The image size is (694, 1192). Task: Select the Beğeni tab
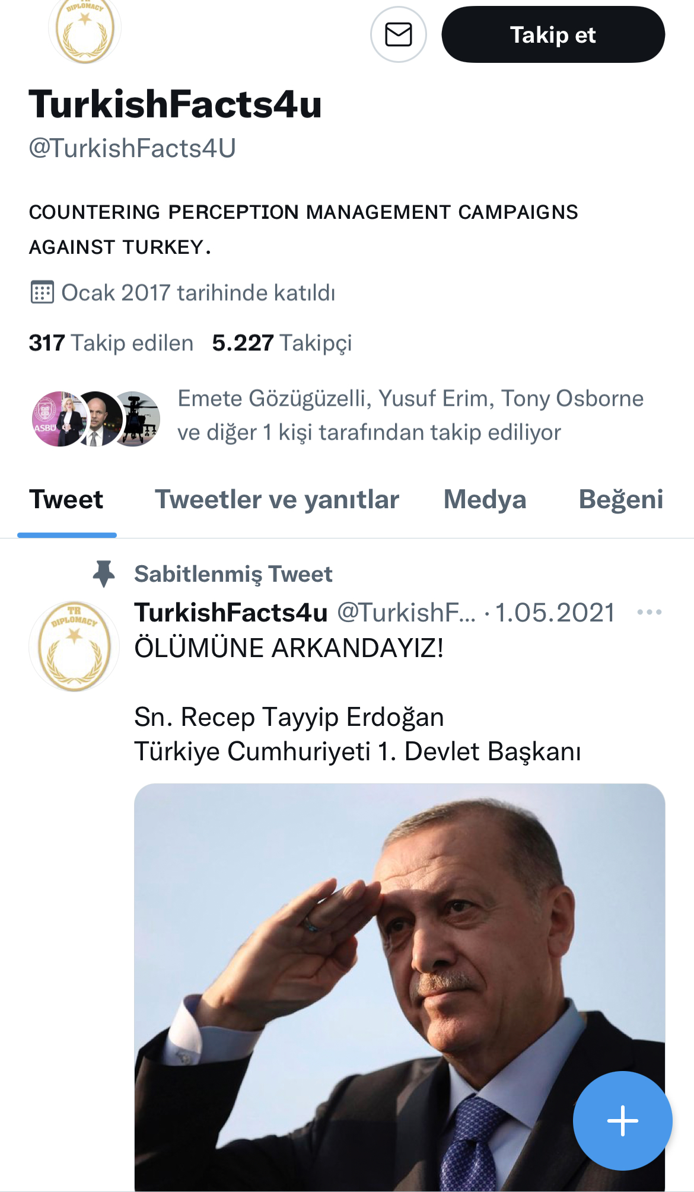pyautogui.click(x=620, y=499)
